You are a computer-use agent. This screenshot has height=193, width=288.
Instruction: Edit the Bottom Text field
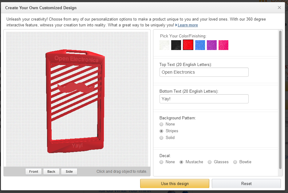[204, 99]
